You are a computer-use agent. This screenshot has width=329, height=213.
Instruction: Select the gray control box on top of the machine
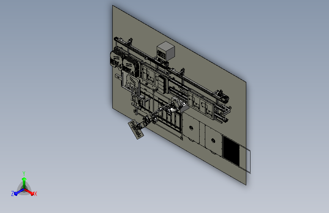(x=165, y=52)
